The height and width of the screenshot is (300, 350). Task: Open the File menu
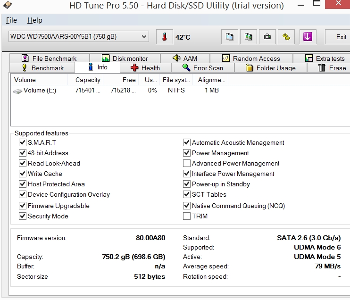(x=11, y=20)
